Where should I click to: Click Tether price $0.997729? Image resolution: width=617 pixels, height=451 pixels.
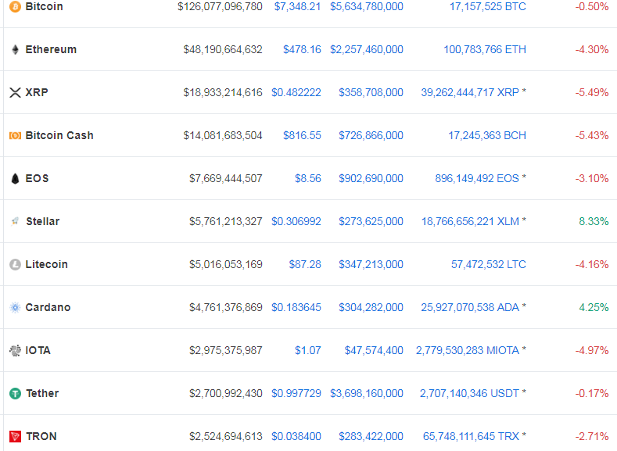296,393
